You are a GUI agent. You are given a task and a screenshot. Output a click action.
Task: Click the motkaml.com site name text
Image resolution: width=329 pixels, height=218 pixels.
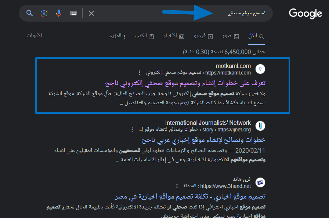233,66
